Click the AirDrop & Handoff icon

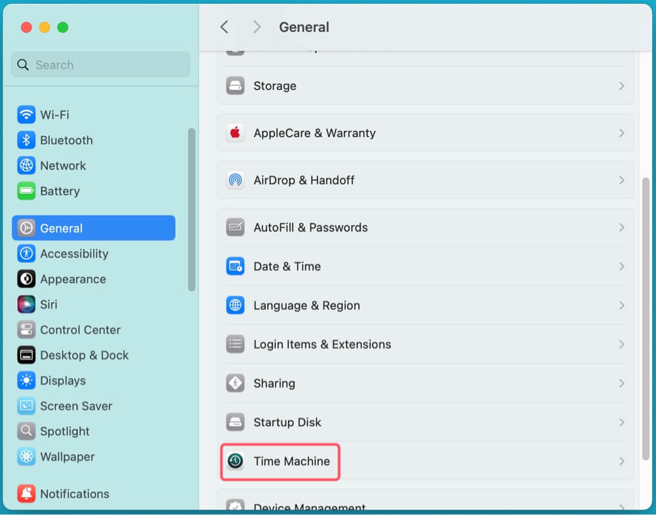point(236,180)
